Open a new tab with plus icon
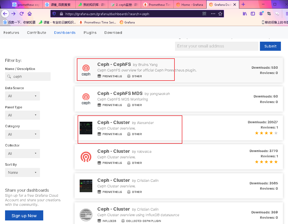The height and width of the screenshot is (224, 288). pyautogui.click(x=243, y=4)
